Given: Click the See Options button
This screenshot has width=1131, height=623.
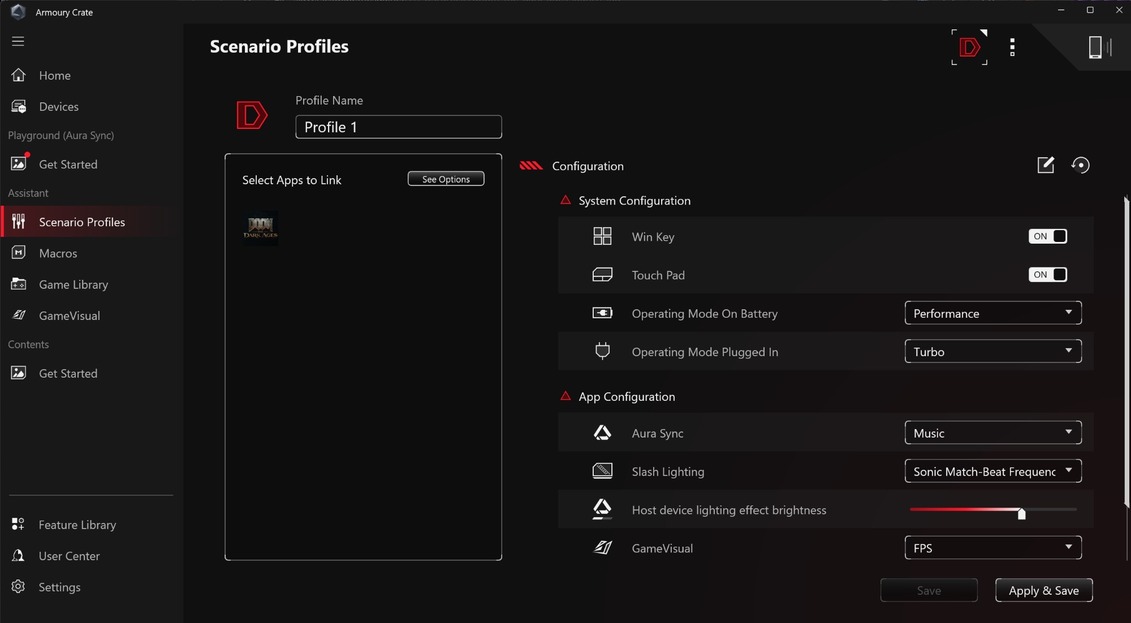Looking at the screenshot, I should pyautogui.click(x=446, y=179).
